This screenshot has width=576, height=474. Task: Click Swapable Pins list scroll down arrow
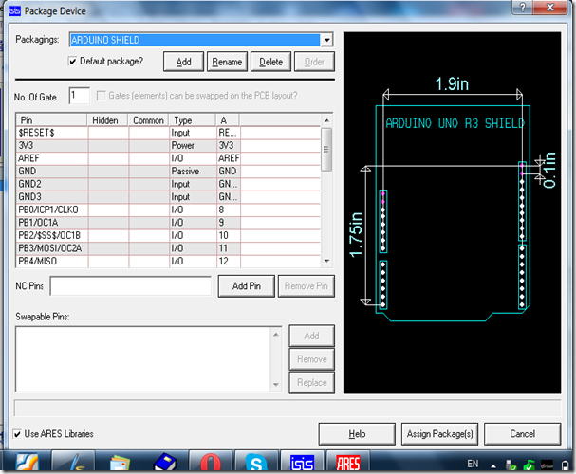pos(276,385)
